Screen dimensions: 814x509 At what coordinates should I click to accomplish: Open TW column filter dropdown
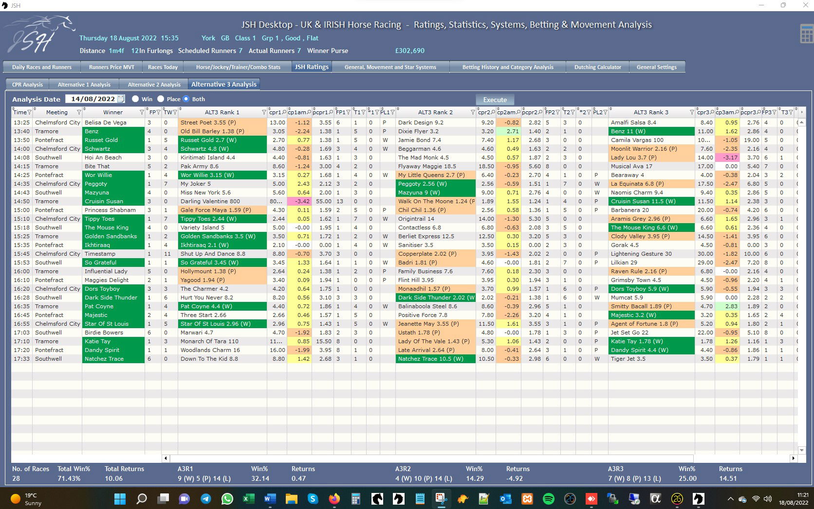tap(174, 112)
